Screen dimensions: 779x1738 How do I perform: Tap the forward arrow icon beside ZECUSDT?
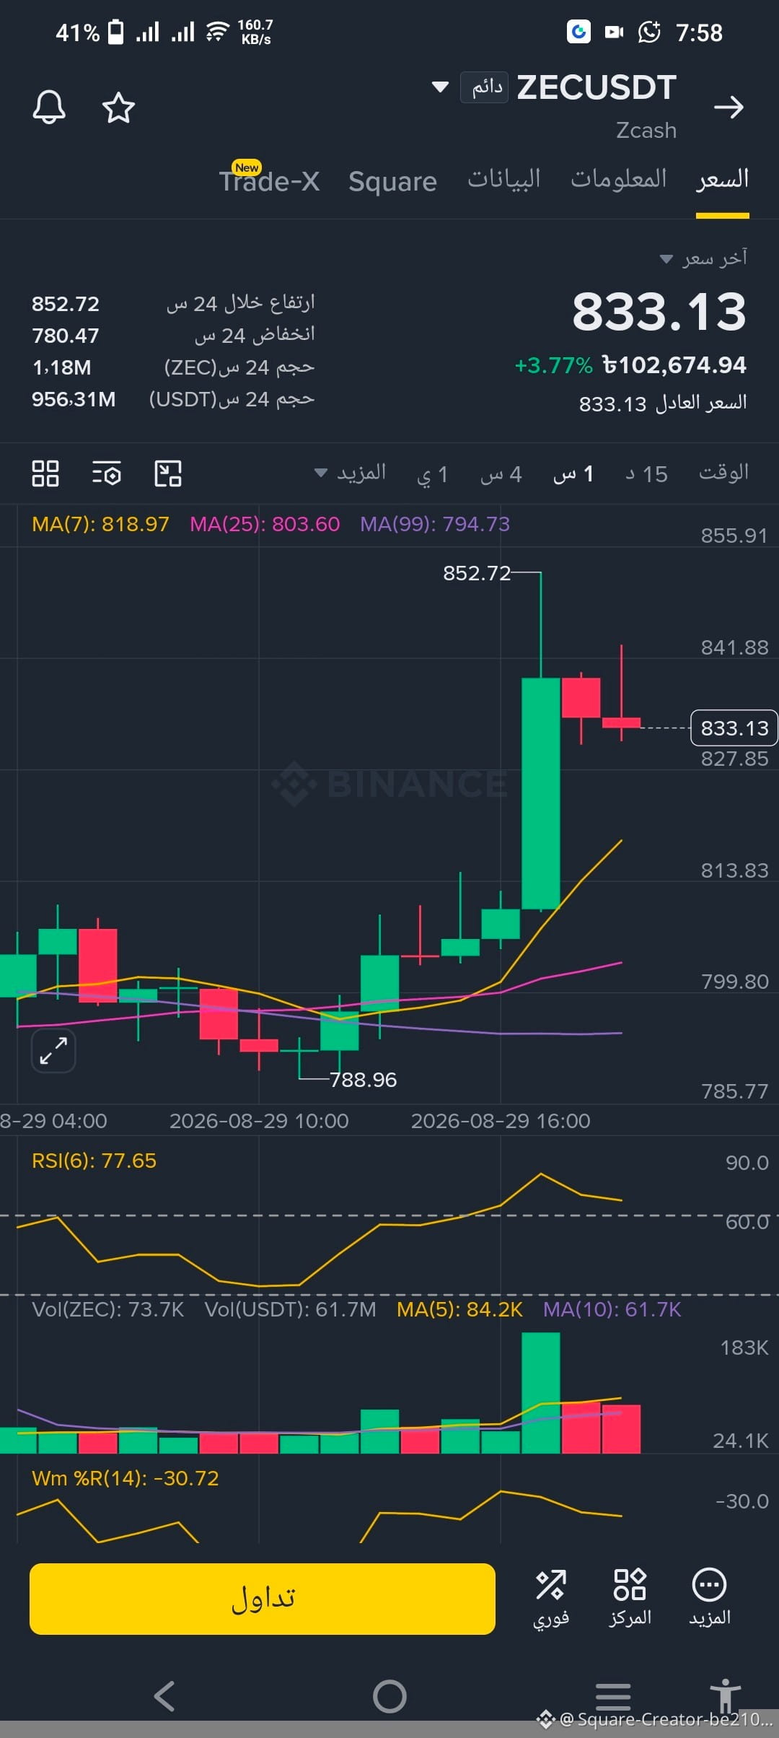point(729,108)
